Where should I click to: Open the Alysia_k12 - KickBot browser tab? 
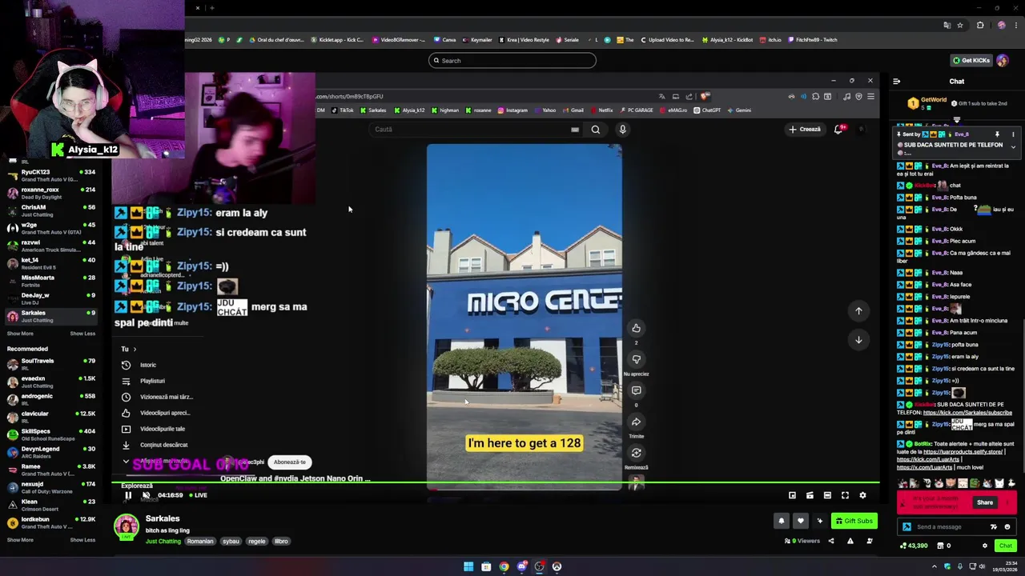click(727, 39)
